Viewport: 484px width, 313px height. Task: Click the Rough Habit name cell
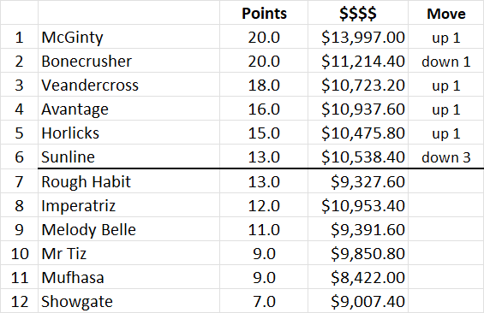click(128, 181)
